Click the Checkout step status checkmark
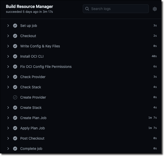The image size is (164, 156). tap(15, 36)
